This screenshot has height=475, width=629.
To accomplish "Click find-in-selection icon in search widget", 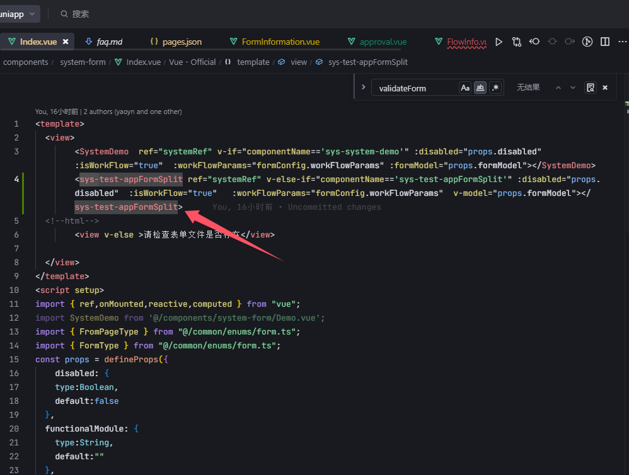I will click(590, 88).
